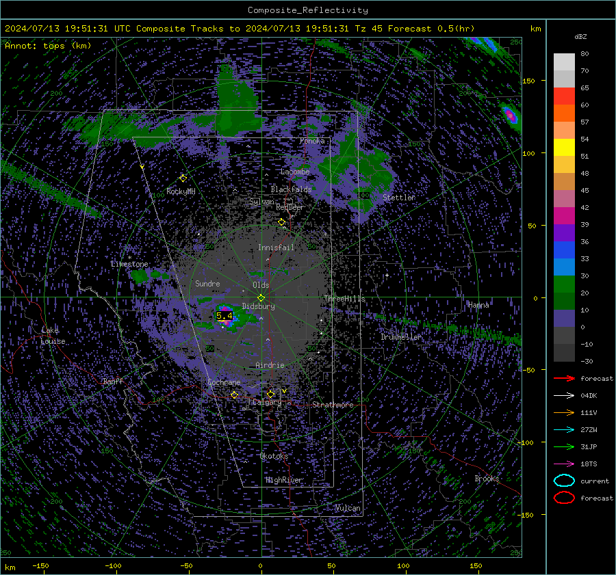Click the Innisfail city label

click(x=276, y=248)
